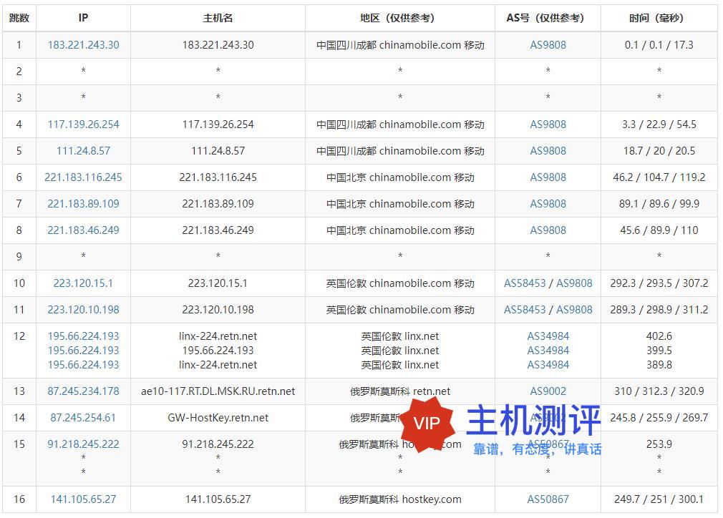Click AS9808 link in the 221.183.116.245 row
Image resolution: width=723 pixels, height=518 pixels.
point(548,177)
